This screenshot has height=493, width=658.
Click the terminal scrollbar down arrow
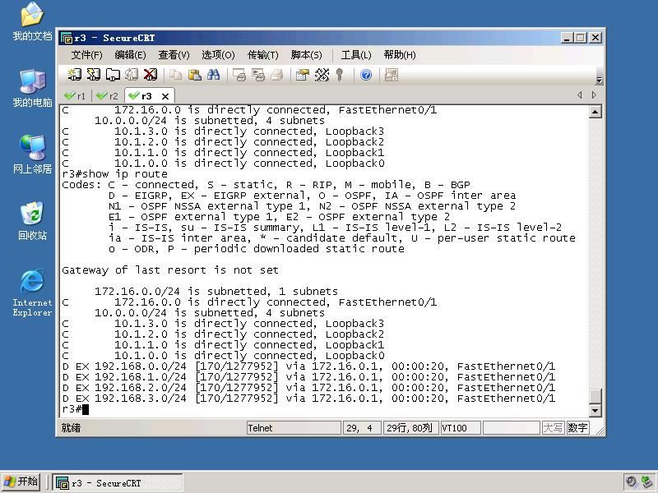click(x=595, y=410)
